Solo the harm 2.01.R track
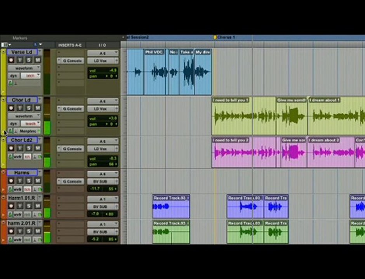Image resolution: width=365 pixels, height=279 pixels. 29,231
